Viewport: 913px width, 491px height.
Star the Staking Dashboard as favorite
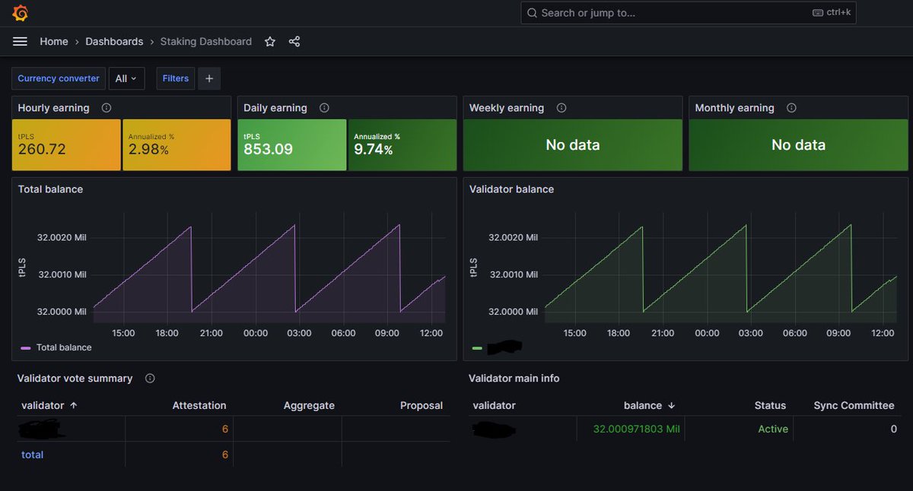(270, 42)
